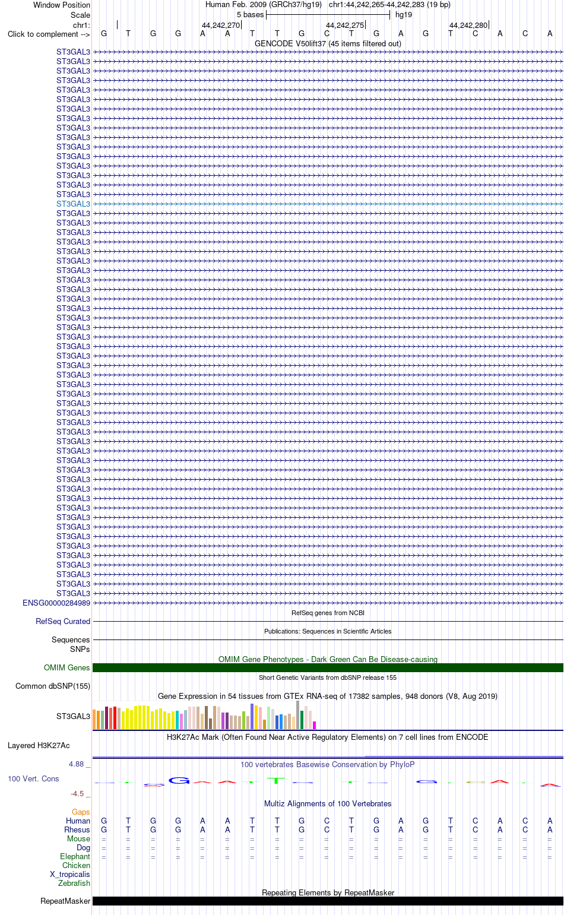Click the dark green OMIM Genes bar
564x915 pixels.
tap(328, 668)
